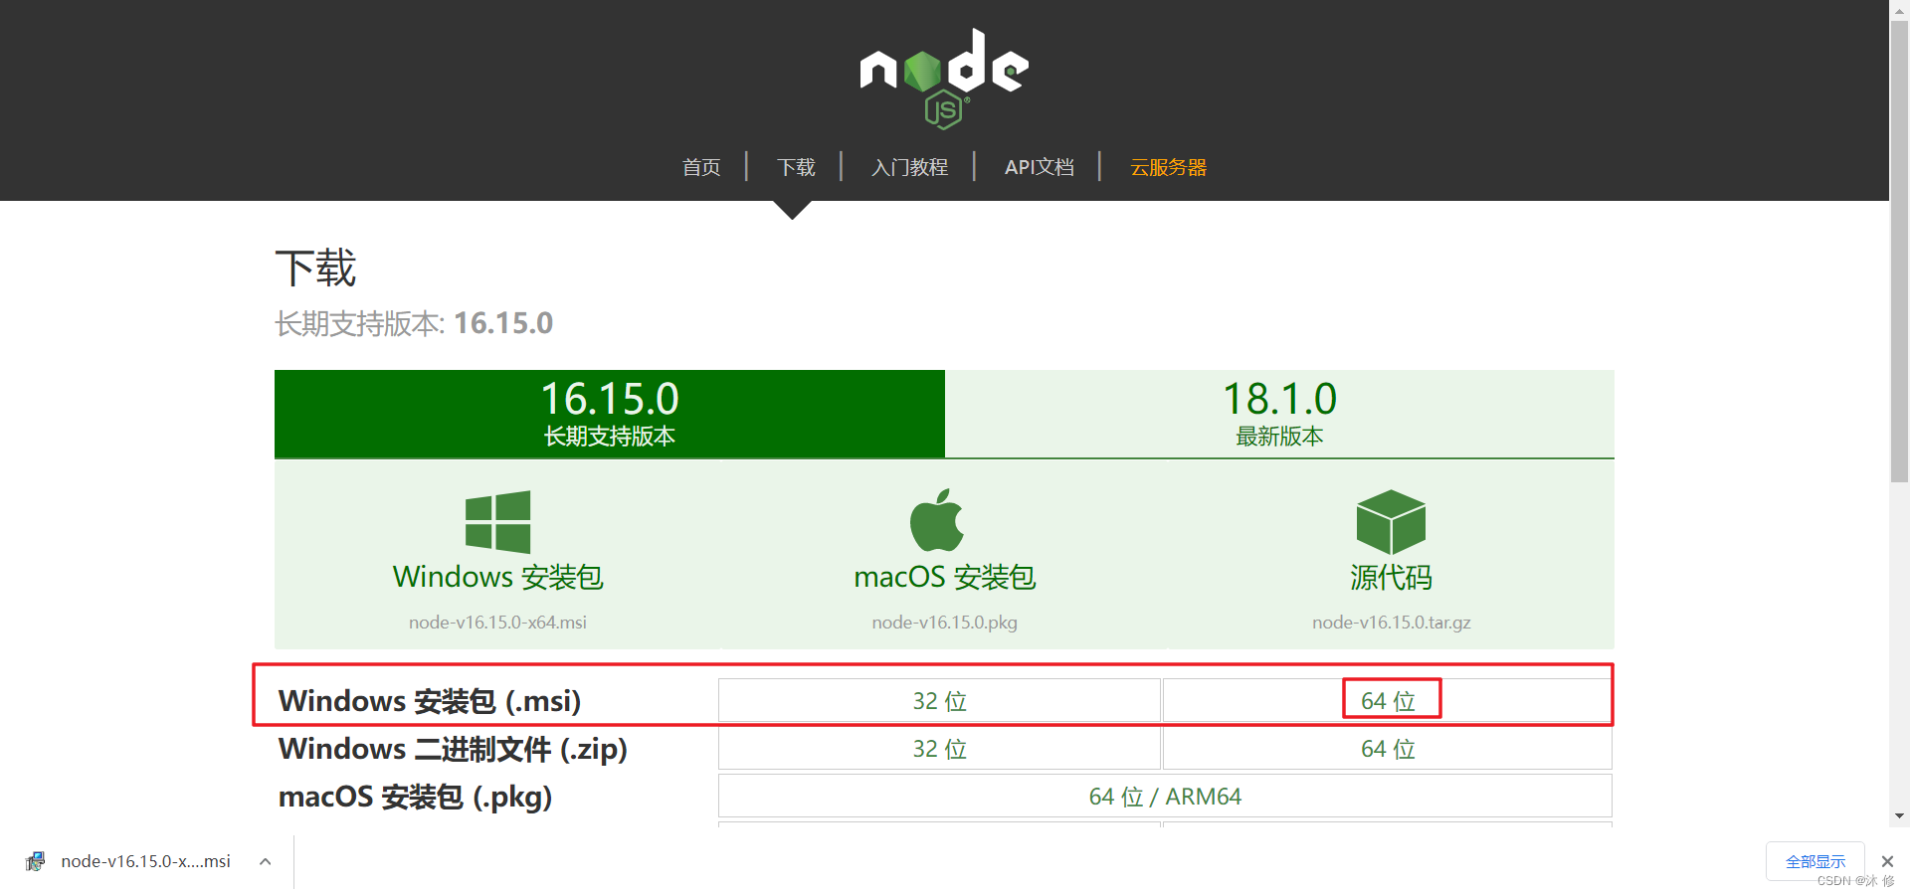The image size is (1910, 896).
Task: Click the 全部显示 show all button
Action: 1815,861
